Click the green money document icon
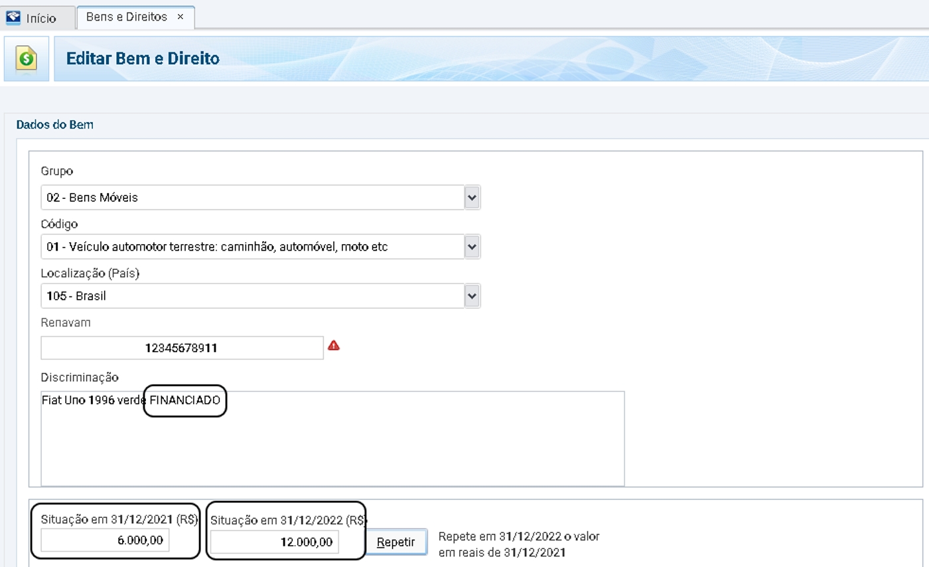Viewport: 929px width, 567px height. click(x=27, y=59)
